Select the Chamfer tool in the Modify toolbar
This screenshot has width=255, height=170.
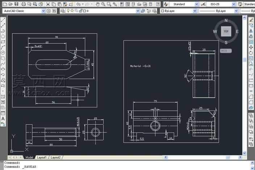(251, 97)
